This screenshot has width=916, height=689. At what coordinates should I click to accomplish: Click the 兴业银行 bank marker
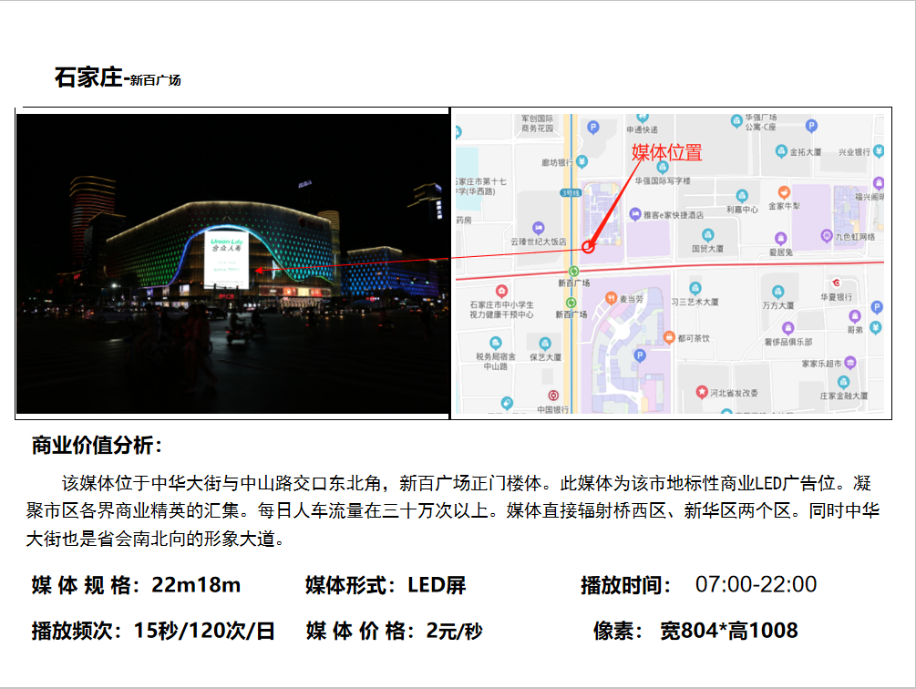(879, 151)
